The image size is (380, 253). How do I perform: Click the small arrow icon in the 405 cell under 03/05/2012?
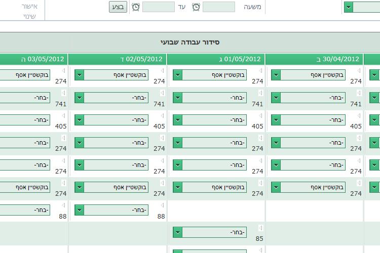(x=63, y=115)
